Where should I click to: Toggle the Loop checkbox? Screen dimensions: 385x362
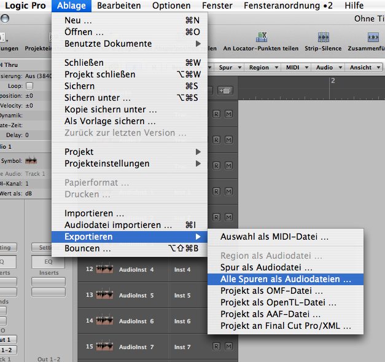29,86
